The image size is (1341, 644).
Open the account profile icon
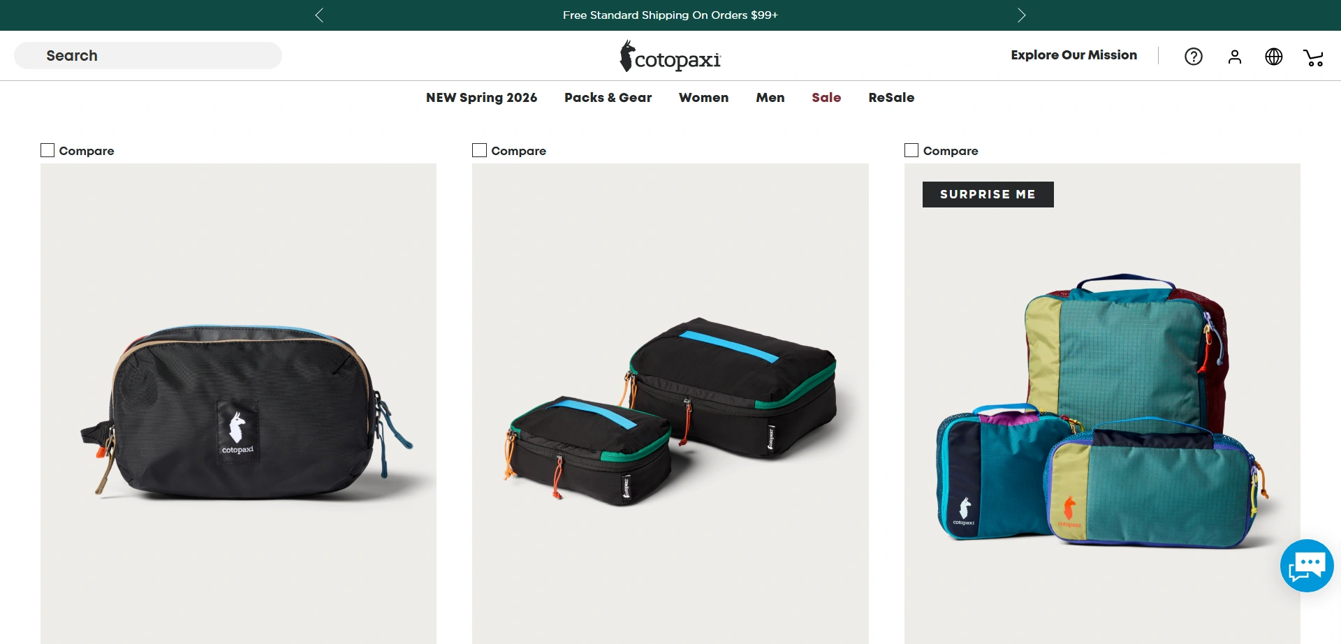click(x=1235, y=57)
